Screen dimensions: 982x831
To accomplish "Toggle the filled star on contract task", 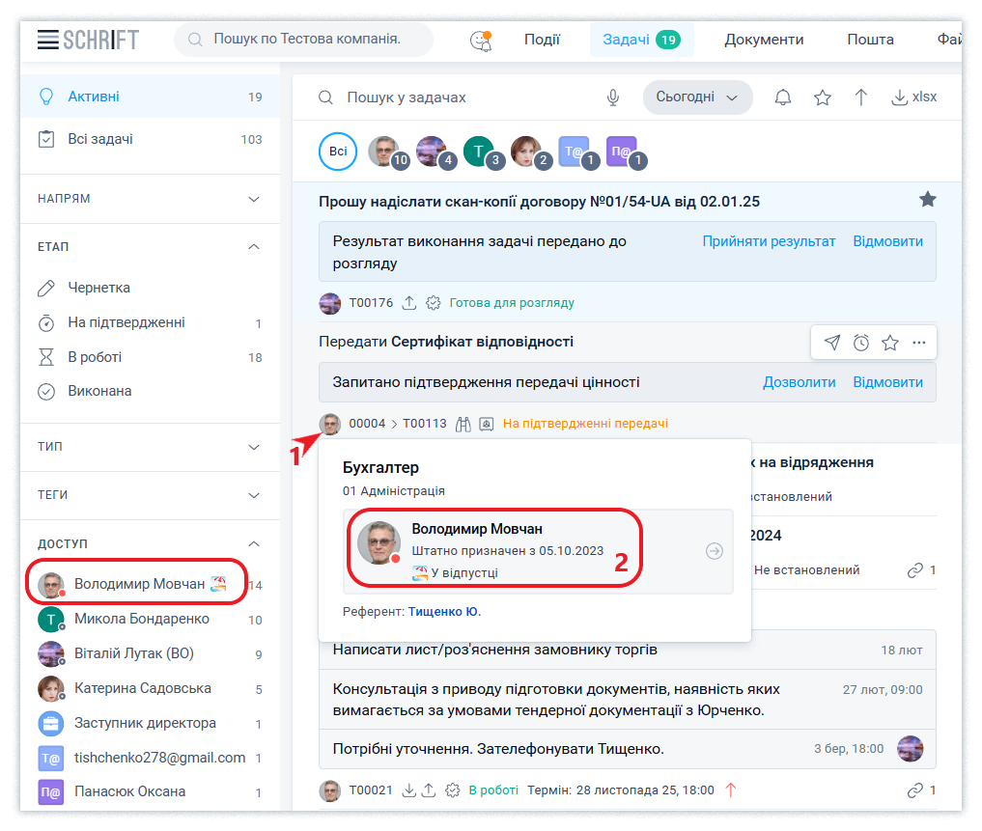I will (x=927, y=200).
